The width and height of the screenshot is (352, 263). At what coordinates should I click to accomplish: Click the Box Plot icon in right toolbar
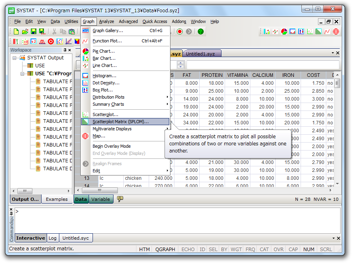pos(301,32)
